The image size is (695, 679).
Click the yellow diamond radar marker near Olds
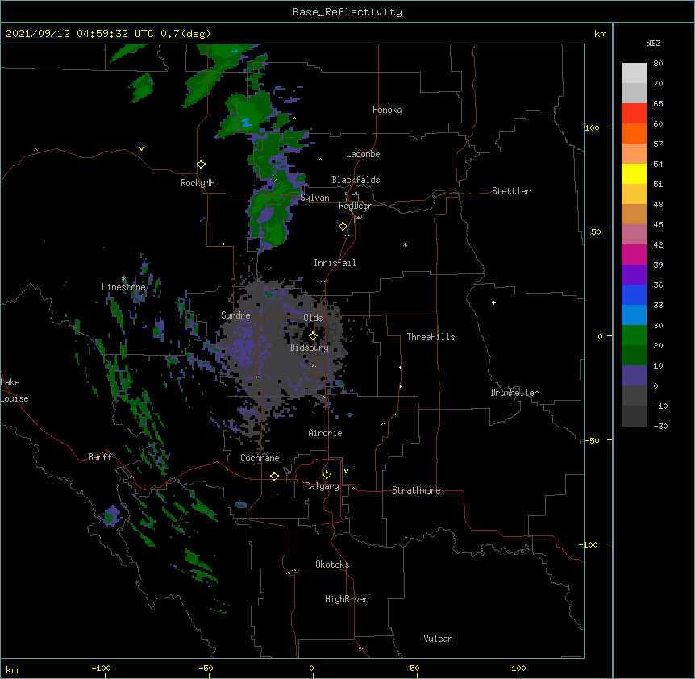[313, 335]
